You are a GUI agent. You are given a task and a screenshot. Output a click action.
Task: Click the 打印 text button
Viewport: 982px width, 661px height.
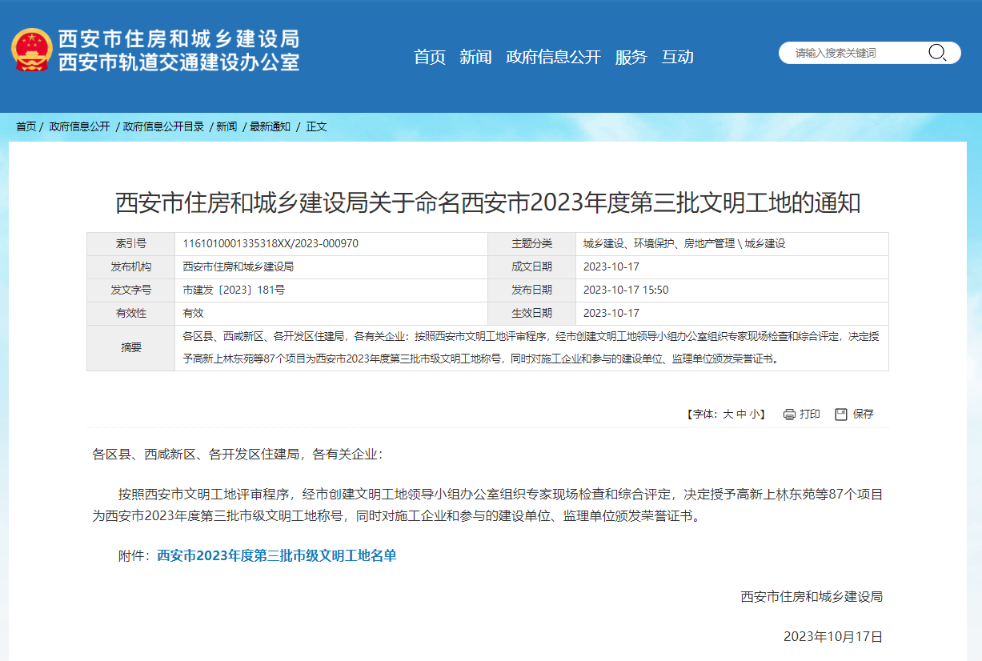click(x=810, y=415)
